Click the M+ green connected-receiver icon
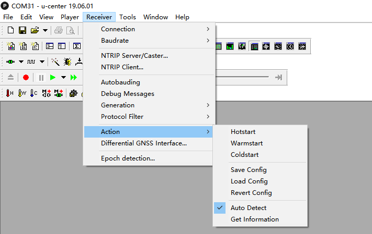 tap(59, 93)
